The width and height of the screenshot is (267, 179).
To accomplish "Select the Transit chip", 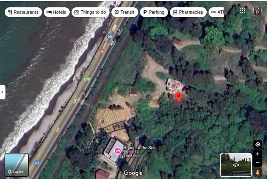I will point(125,12).
